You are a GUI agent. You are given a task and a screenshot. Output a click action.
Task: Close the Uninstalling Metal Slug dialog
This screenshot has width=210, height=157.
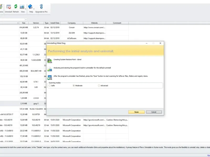[x=160, y=43]
